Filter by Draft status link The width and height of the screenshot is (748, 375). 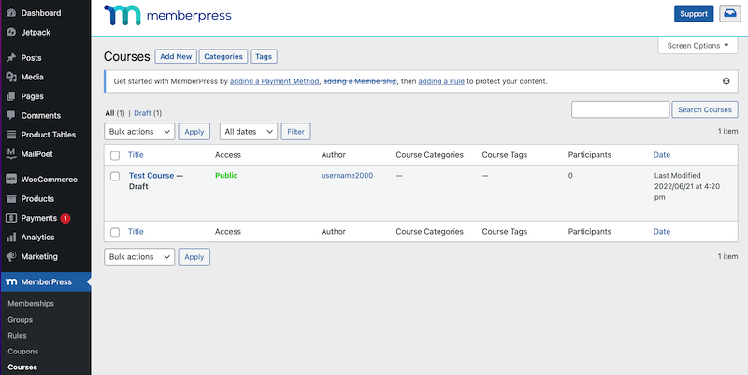142,113
